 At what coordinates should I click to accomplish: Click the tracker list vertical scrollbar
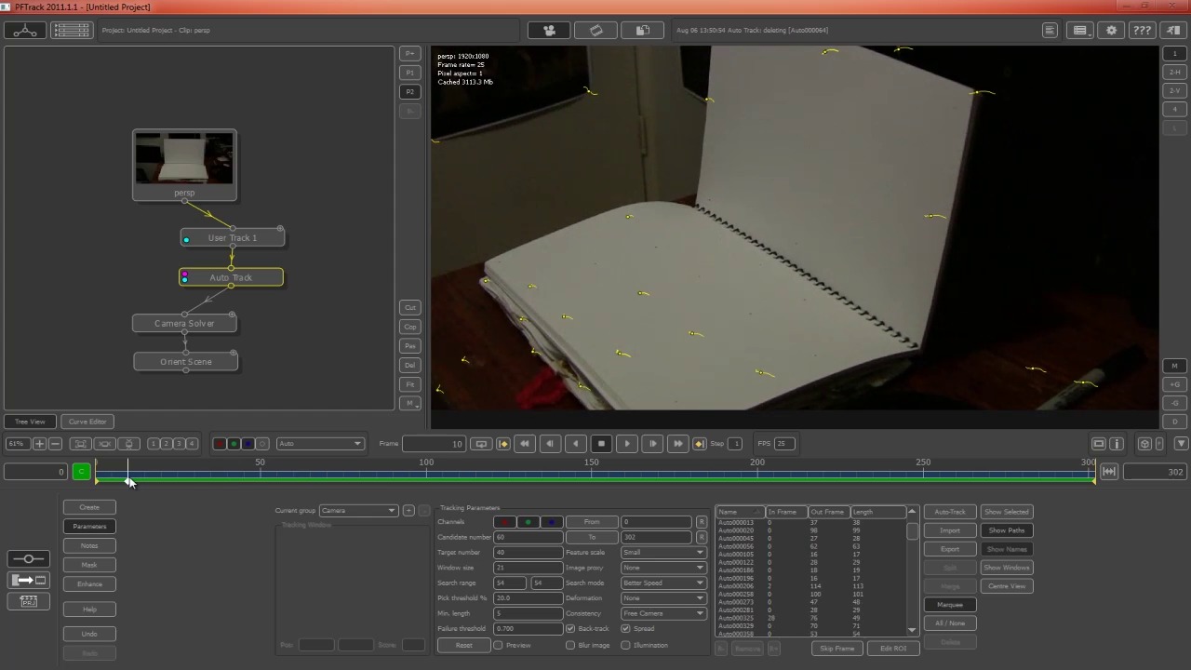912,572
